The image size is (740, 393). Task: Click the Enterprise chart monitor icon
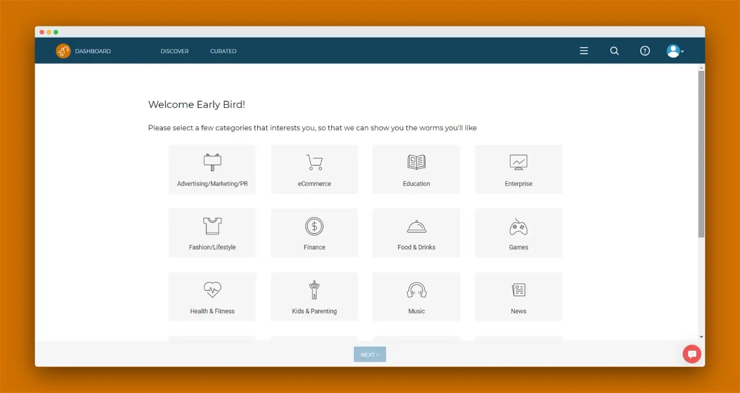pyautogui.click(x=519, y=162)
